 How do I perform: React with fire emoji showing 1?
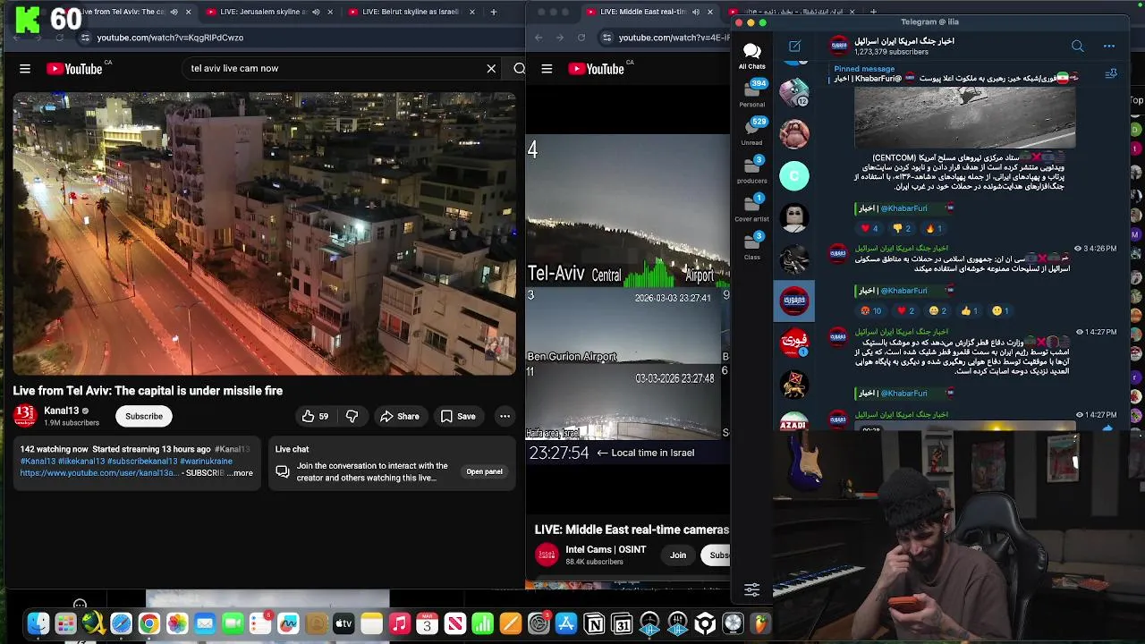(x=933, y=228)
